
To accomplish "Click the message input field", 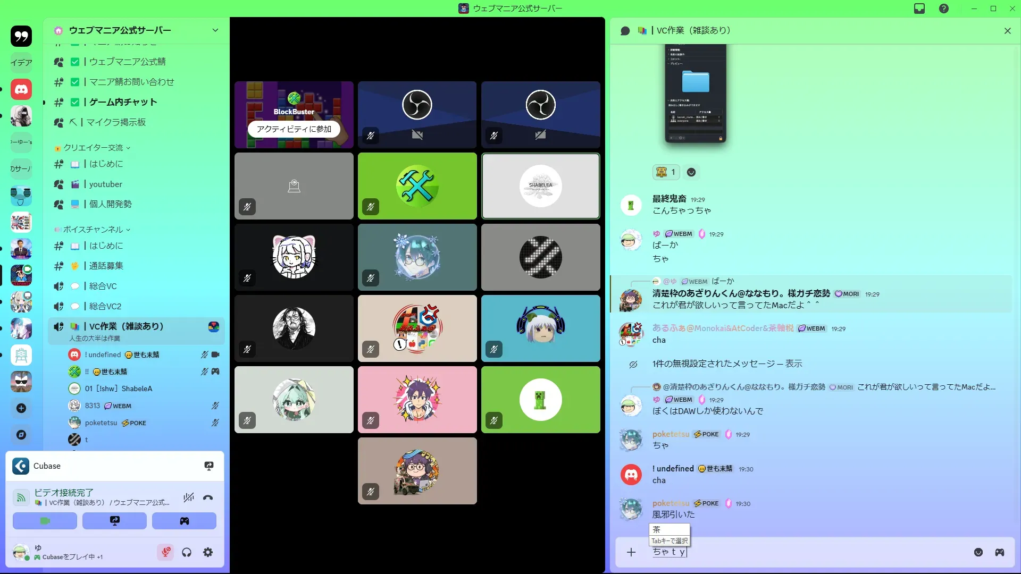I will pyautogui.click(x=798, y=552).
